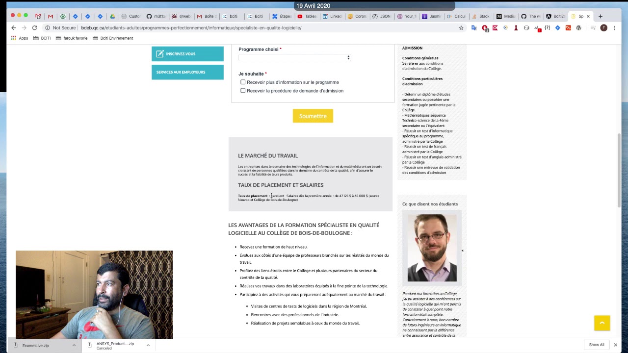Click the LE MARCHÉ DU TRAVAIL heading

[x=268, y=156]
